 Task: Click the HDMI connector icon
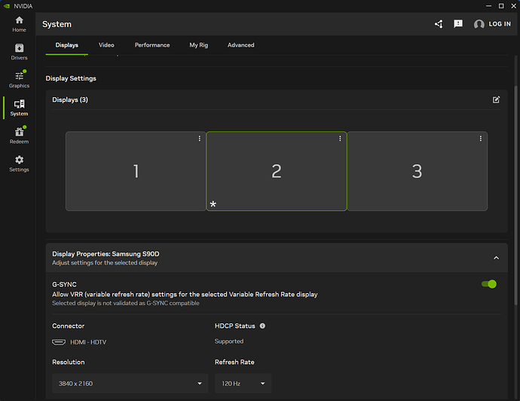point(59,342)
